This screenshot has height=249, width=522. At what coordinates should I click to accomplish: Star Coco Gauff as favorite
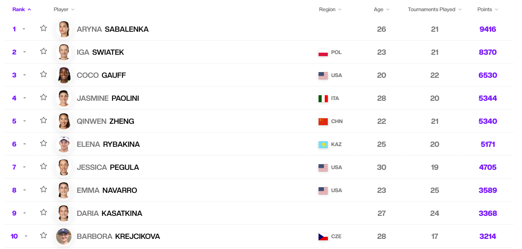click(x=43, y=74)
